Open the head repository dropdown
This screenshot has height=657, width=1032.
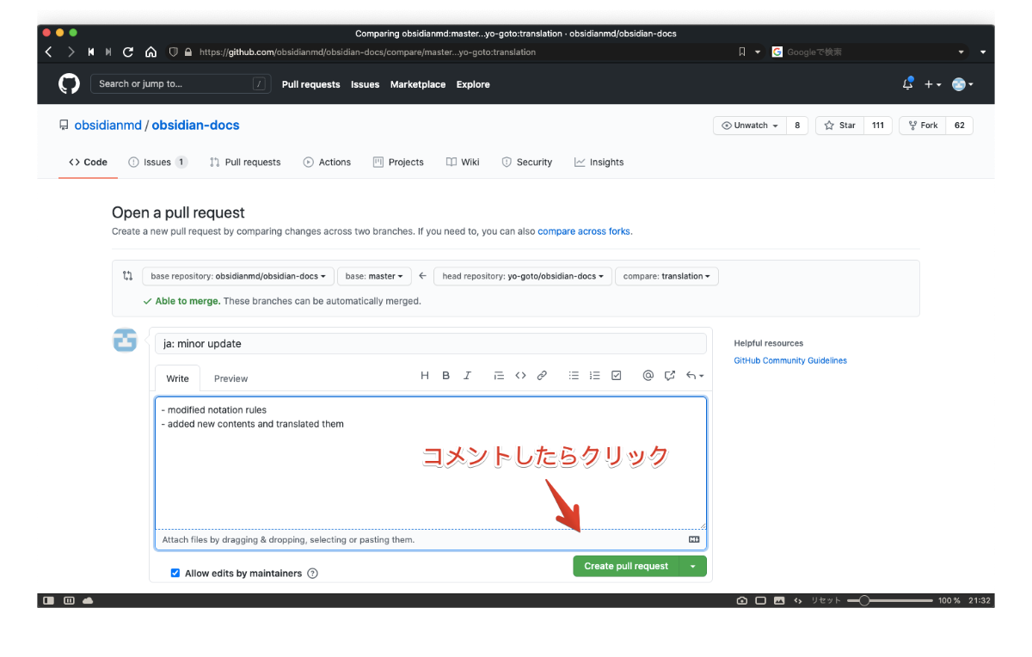tap(523, 276)
